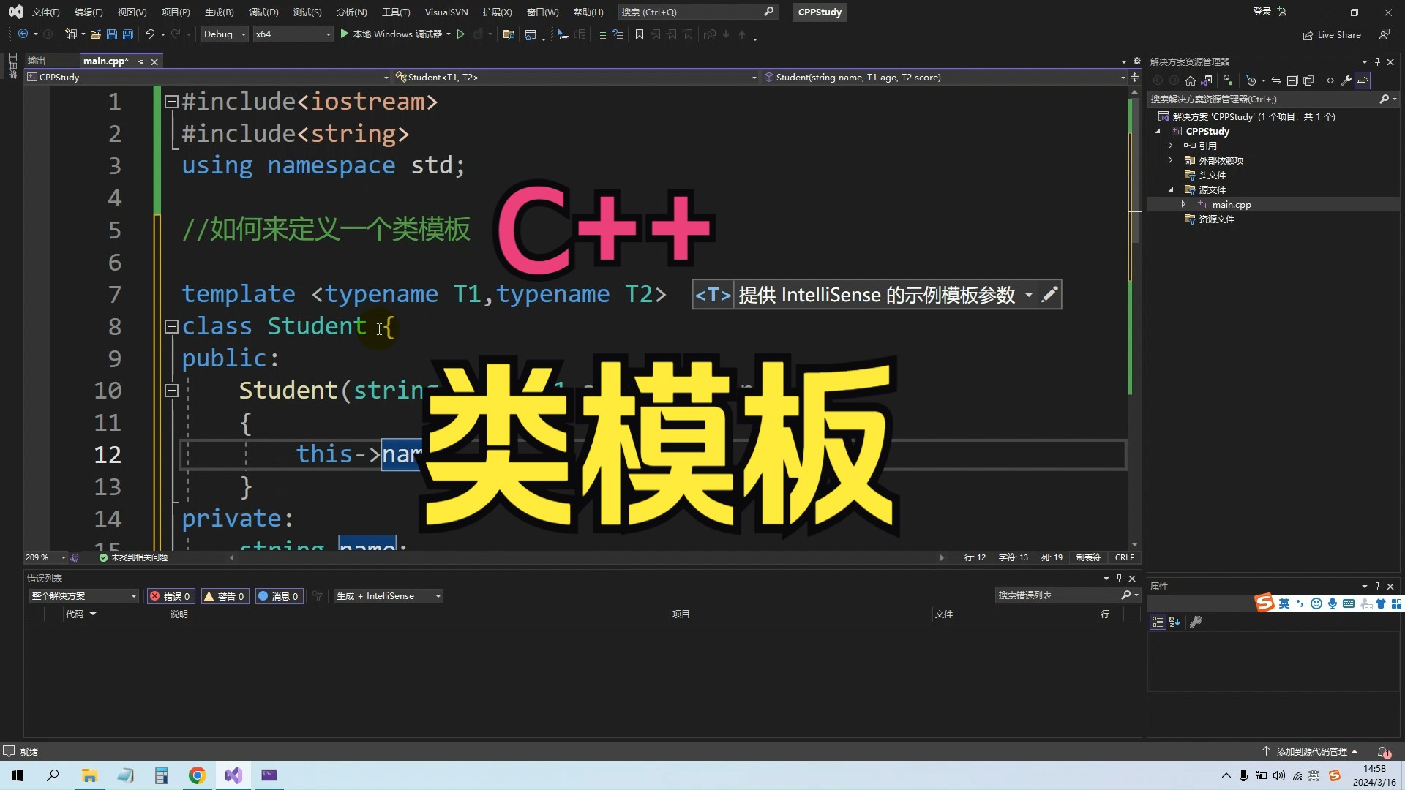
Task: Click the Alphabetical sort icon in Properties panel
Action: coord(1174,622)
